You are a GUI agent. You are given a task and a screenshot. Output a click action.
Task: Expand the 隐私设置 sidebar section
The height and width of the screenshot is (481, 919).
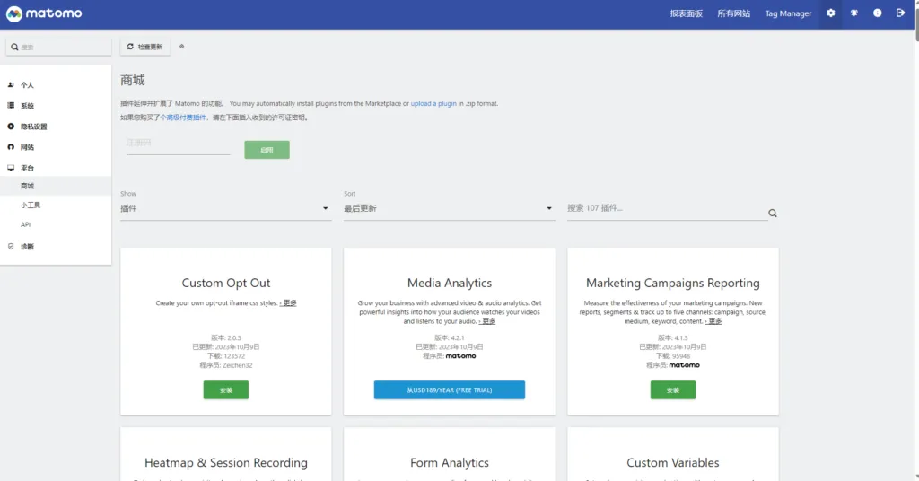tap(33, 127)
